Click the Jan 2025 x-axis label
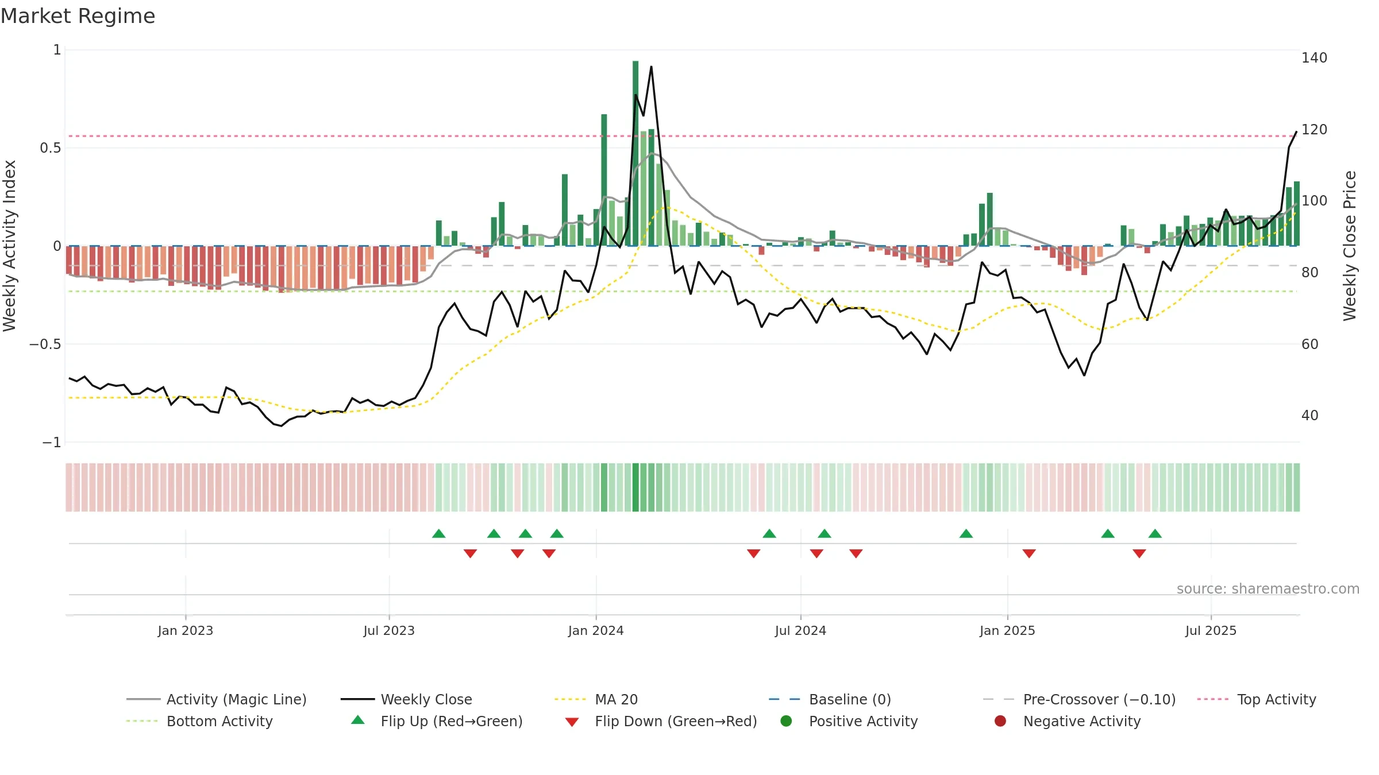Viewport: 1379px width, 775px height. (x=1007, y=630)
